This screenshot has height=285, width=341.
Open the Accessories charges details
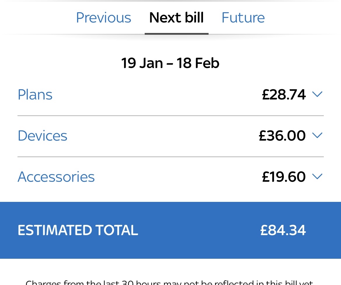(x=56, y=176)
